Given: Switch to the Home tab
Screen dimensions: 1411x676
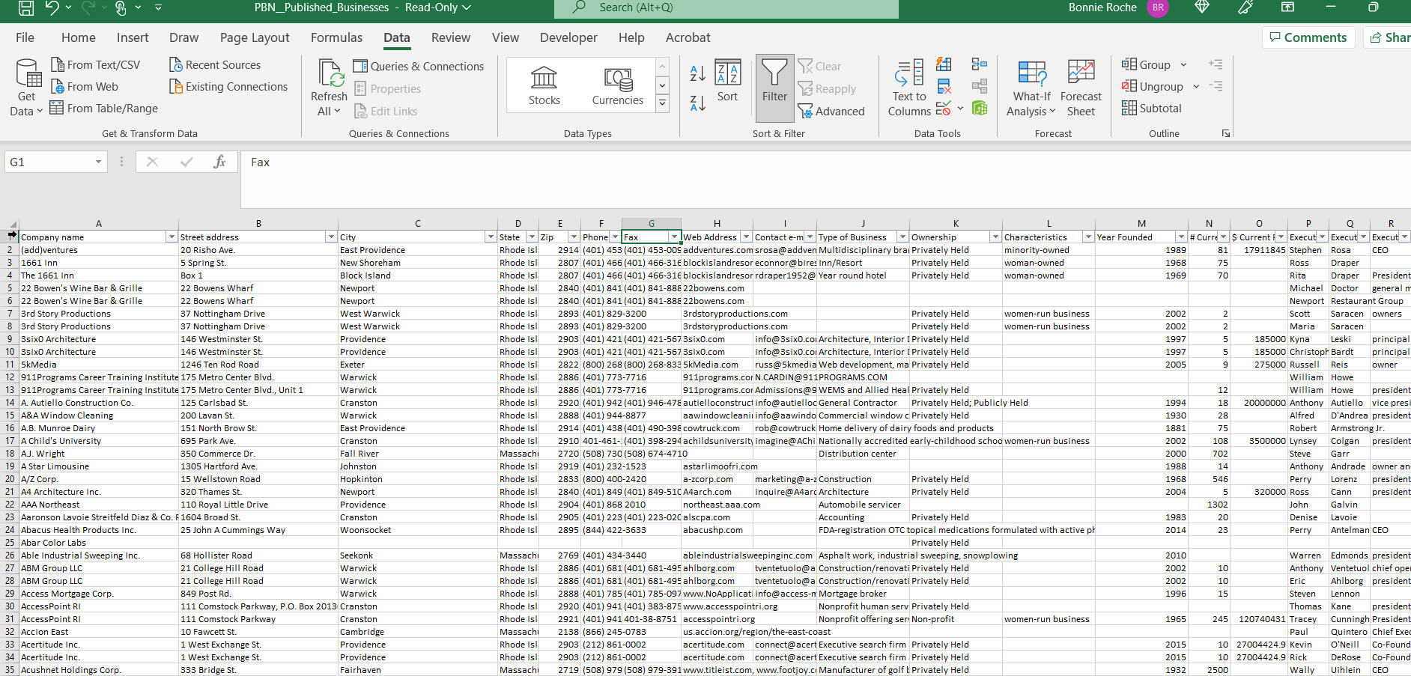Looking at the screenshot, I should click(x=79, y=37).
